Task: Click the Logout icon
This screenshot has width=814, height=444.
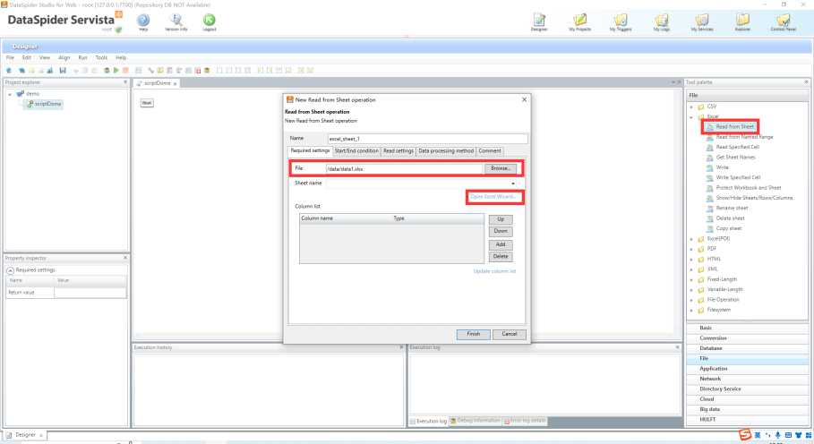Action: click(x=210, y=21)
